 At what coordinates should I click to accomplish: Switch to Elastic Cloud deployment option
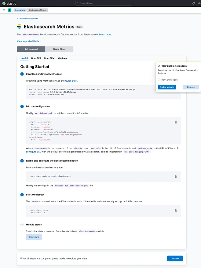pos(59,49)
